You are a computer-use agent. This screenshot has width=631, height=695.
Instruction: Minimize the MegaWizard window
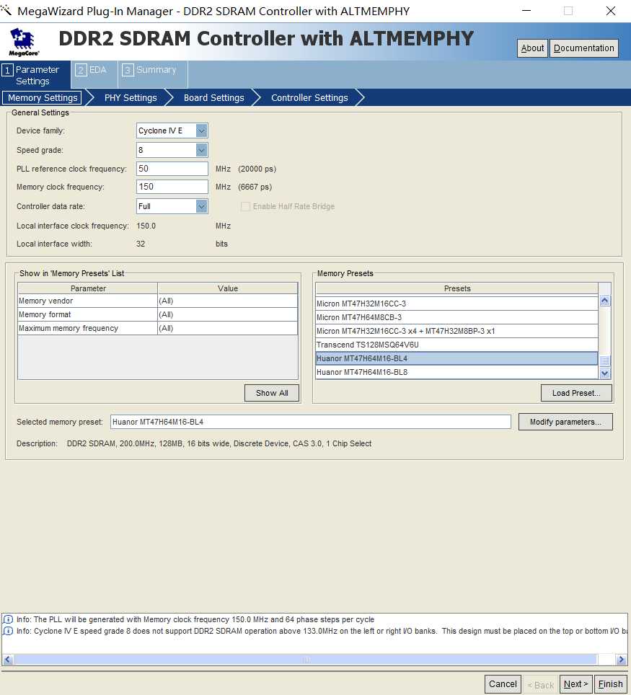526,11
